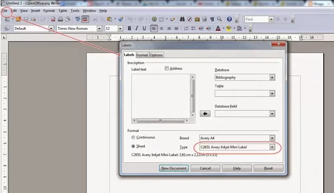Viewport: 334px width, 193px height.
Task: Click the Font Color icon
Action: 218,28
